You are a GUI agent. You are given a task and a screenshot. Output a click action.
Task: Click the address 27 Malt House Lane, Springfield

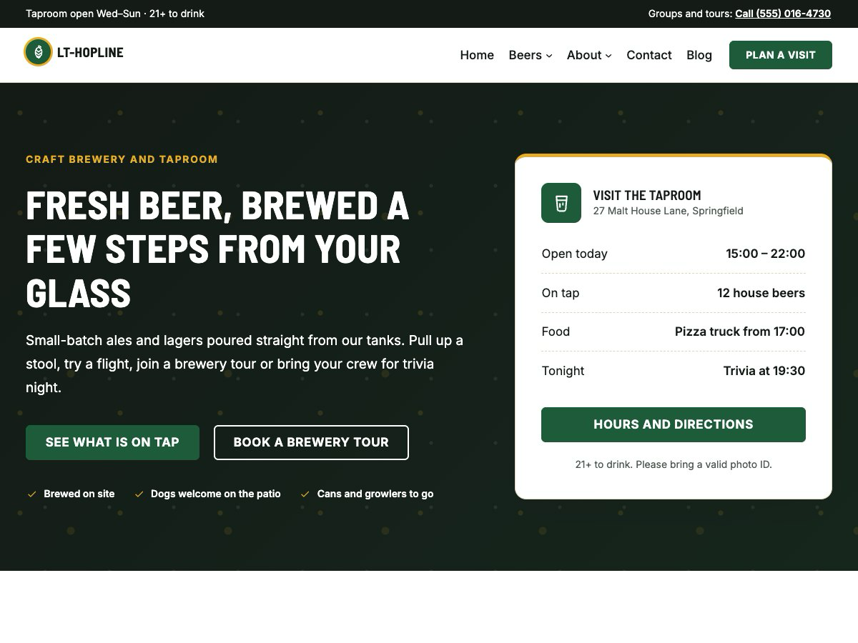[668, 211]
